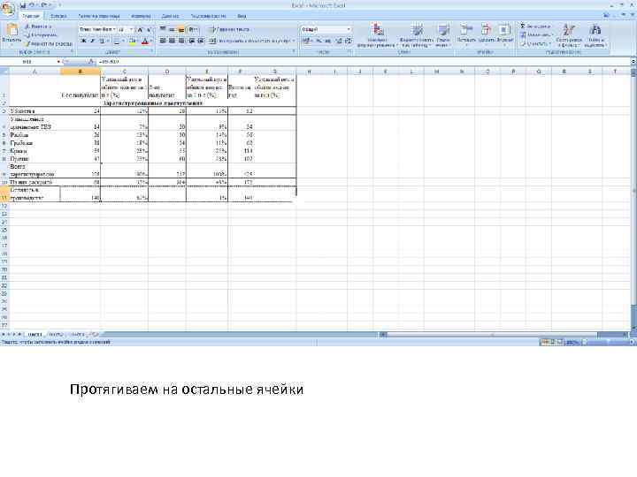This screenshot has width=637, height=477.
Task: Open number format dropdown (Общий)
Action: (349, 30)
